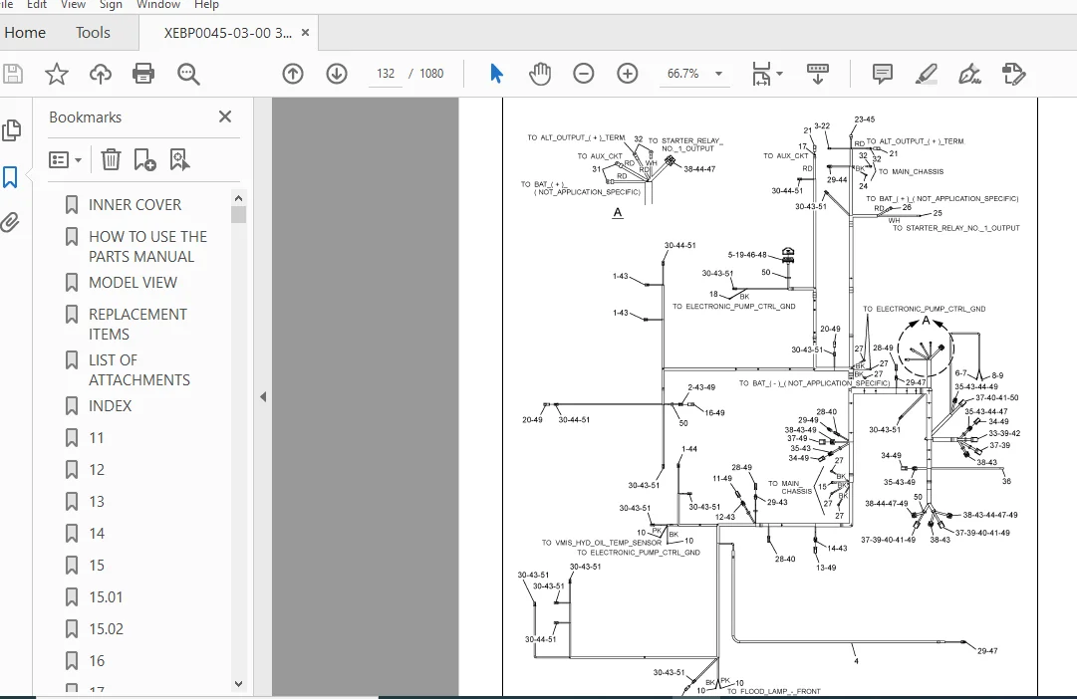Collapse the navigation pane with the arrow
Viewport: 1077px width, 699px height.
pos(263,397)
